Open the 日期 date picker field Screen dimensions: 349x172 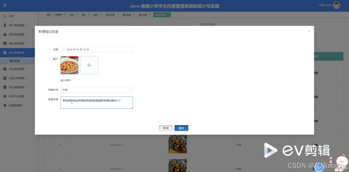(x=96, y=50)
